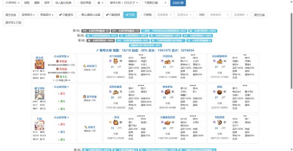Click quantity field showing 27
The height and width of the screenshot is (151, 293).
pos(216,97)
